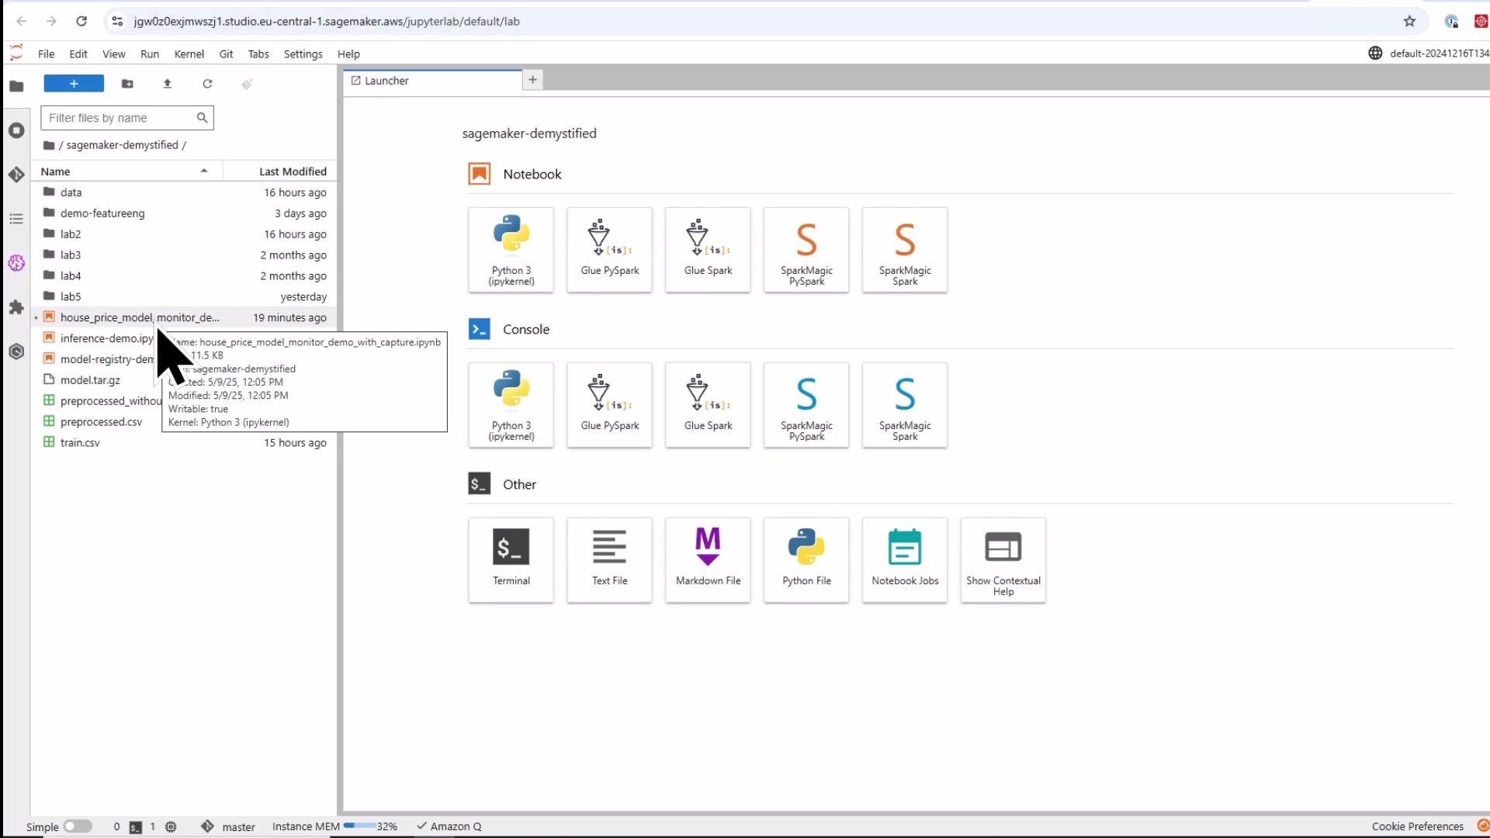
Task: Add a new tab next to Launcher
Action: coord(532,80)
